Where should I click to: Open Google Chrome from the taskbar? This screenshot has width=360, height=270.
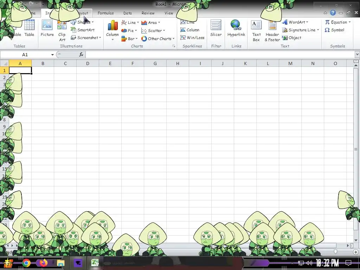[x=26, y=263]
